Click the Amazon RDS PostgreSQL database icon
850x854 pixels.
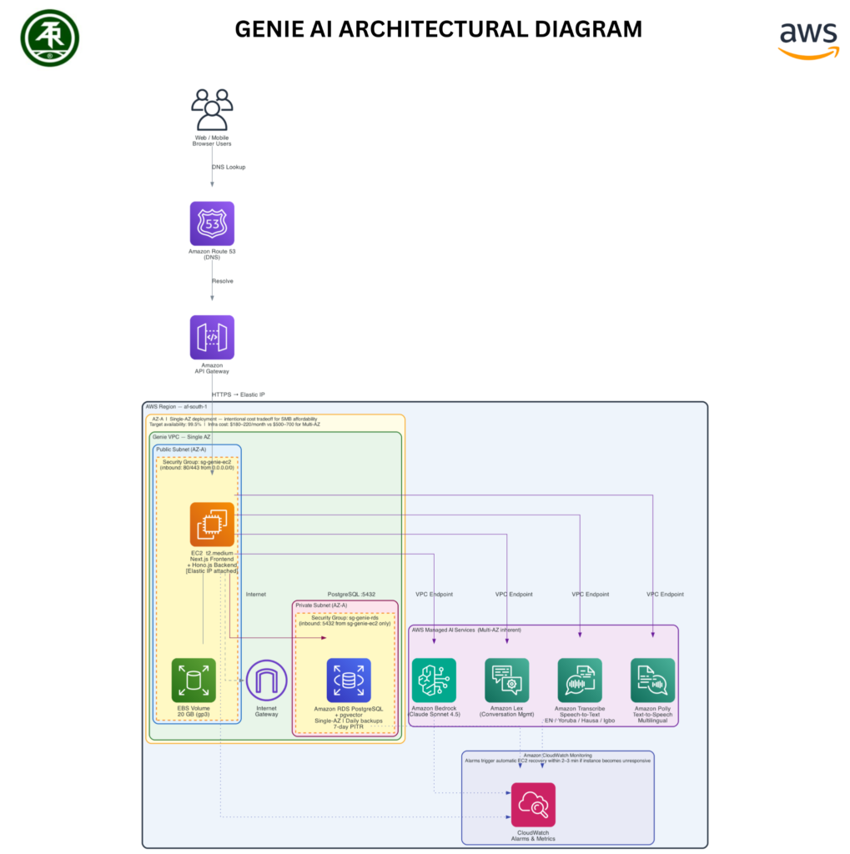348,680
